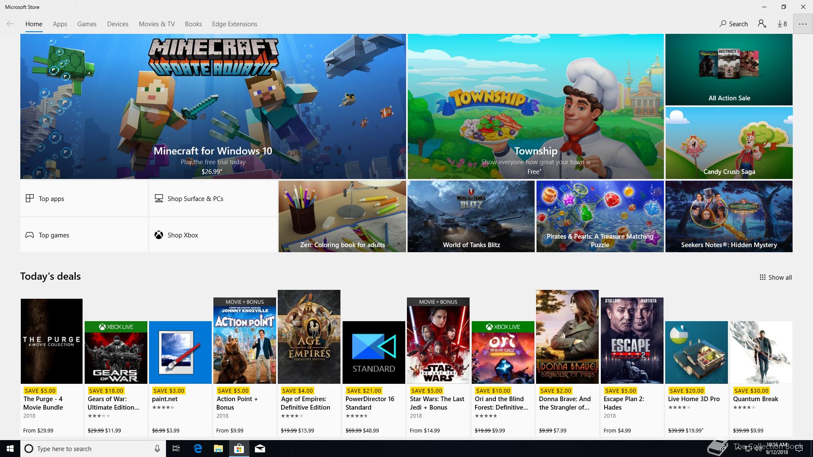Click the Shop Xbox logo icon

159,235
